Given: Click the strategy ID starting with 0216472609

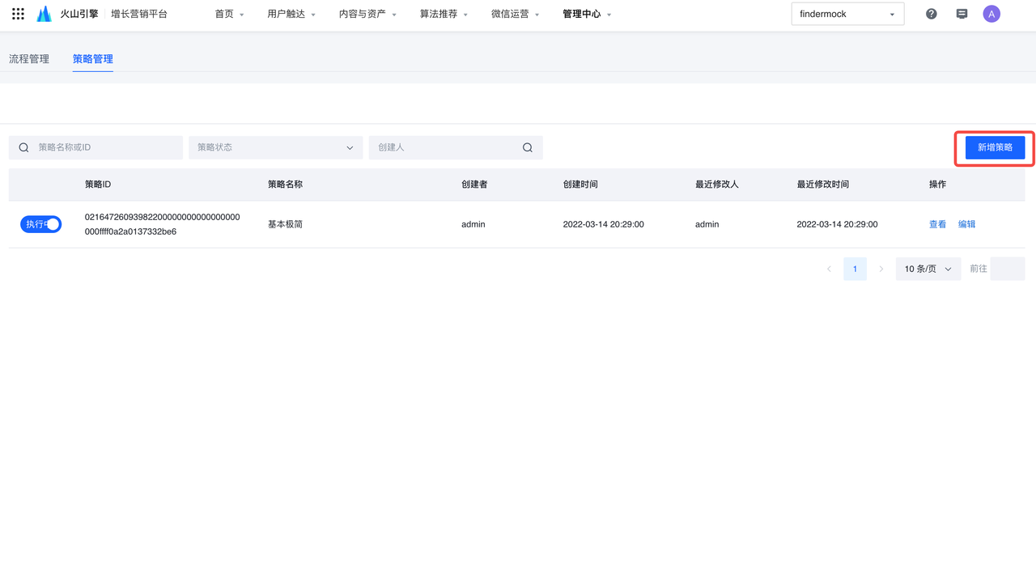Looking at the screenshot, I should (163, 224).
